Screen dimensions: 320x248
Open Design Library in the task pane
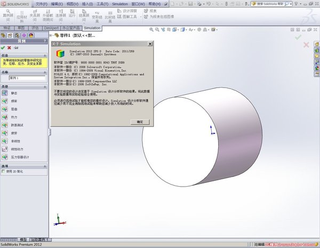(x=317, y=50)
